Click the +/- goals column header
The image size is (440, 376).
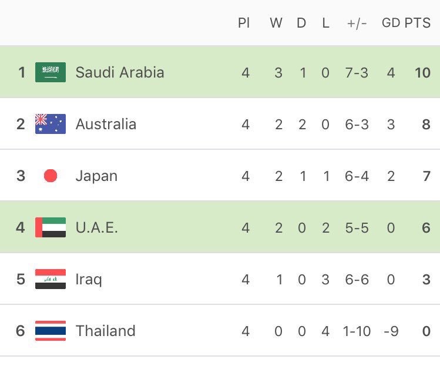click(357, 23)
